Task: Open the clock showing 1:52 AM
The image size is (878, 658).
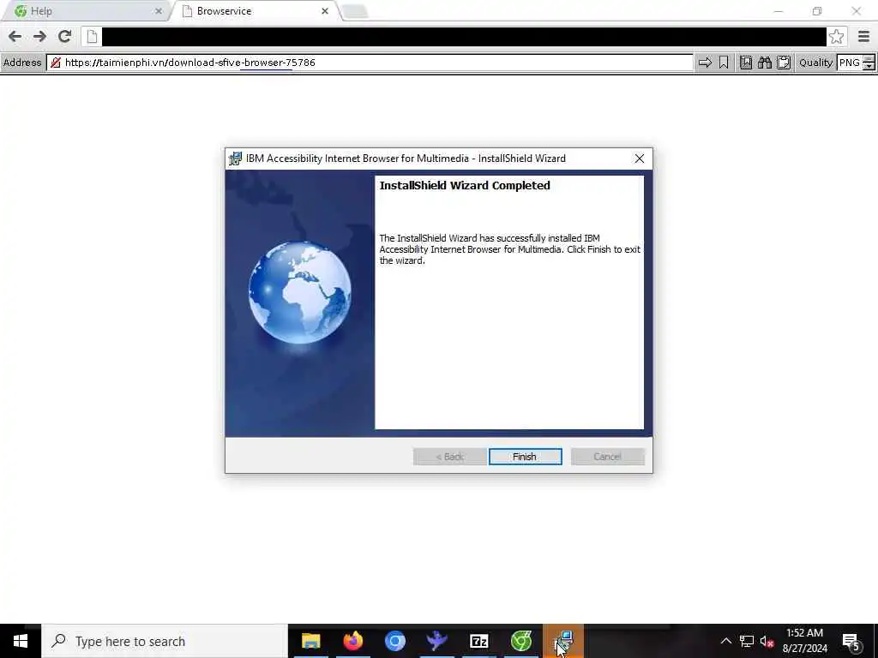Action: tap(804, 641)
